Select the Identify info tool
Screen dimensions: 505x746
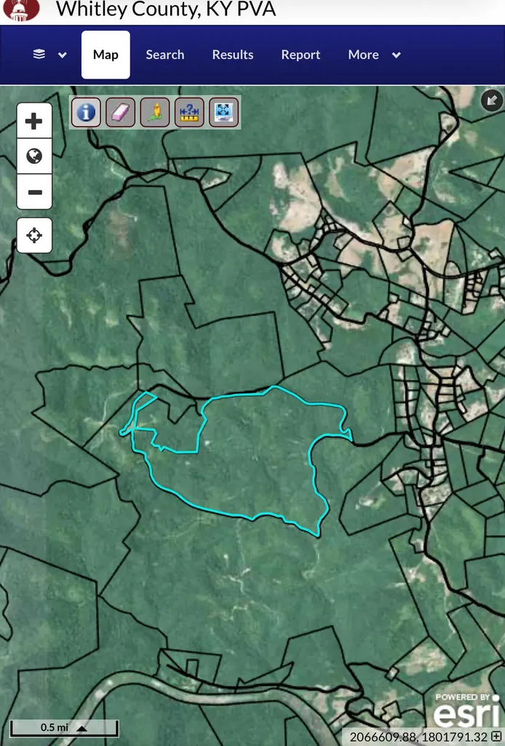(86, 112)
